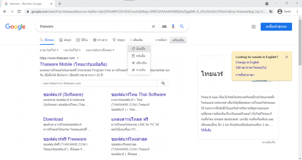Switch to the Maps tab
This screenshot has height=160, width=302.
[119, 40]
